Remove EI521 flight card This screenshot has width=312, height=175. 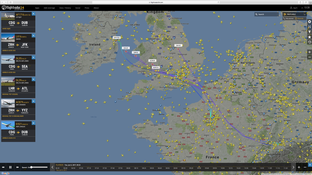tap(34, 123)
